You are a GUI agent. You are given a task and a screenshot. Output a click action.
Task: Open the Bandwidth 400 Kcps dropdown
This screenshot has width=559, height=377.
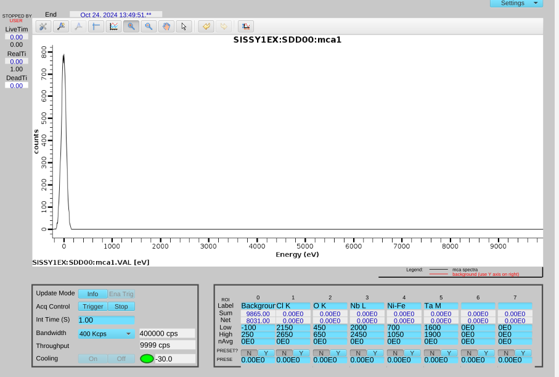tap(106, 334)
